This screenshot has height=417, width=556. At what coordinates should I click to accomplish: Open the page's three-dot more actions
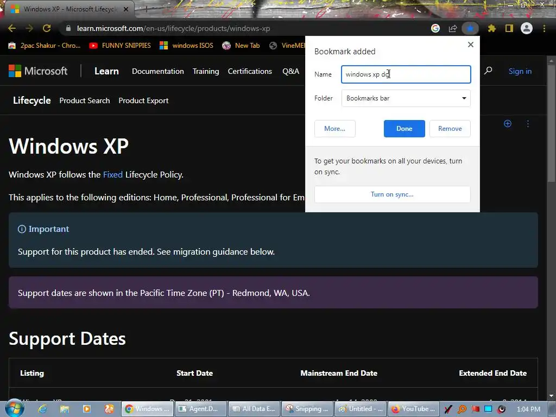coord(528,123)
